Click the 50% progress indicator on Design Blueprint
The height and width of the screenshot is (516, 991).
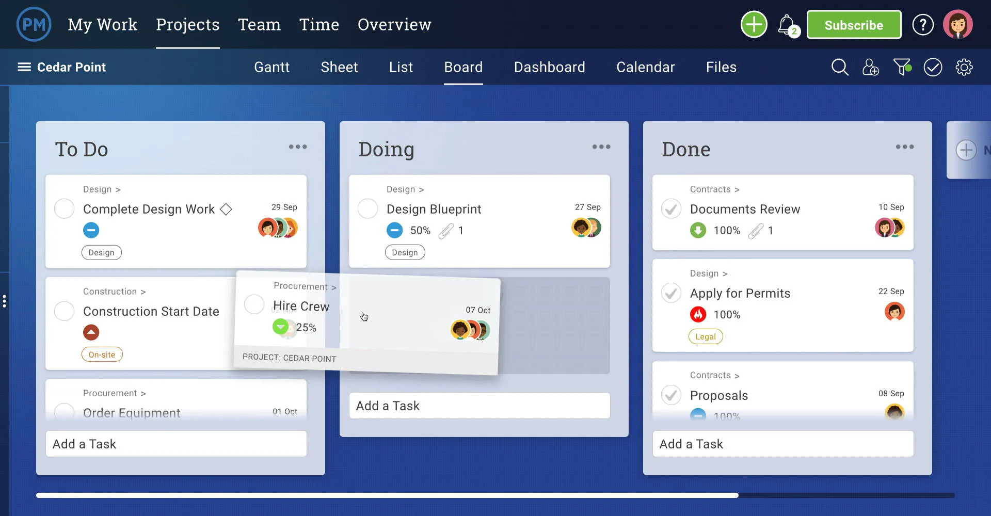(420, 230)
